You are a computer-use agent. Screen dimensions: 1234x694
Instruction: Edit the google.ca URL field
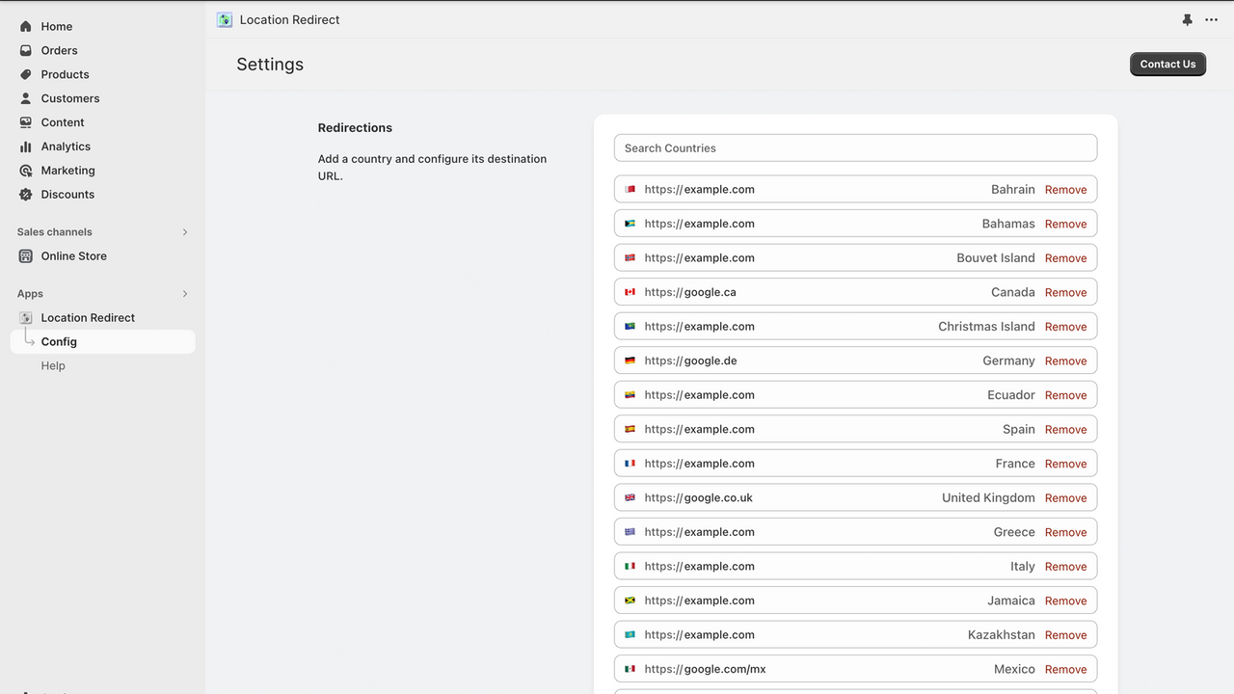[855, 292]
